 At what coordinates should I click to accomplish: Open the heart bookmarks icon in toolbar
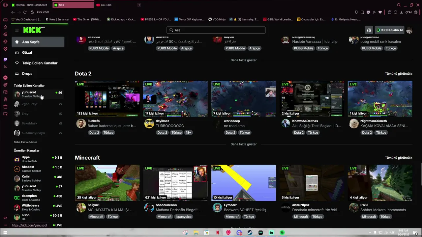point(380,12)
